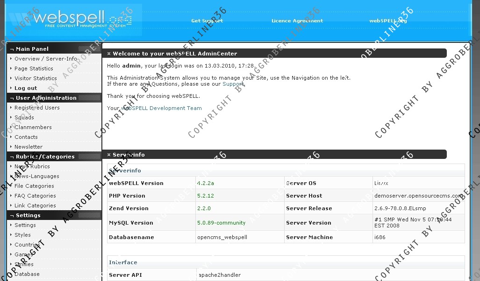Click database name opencms_webspell
The height and width of the screenshot is (281, 480).
(222, 237)
